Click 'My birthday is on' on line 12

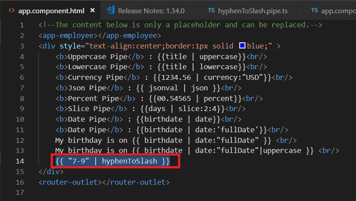(x=91, y=140)
